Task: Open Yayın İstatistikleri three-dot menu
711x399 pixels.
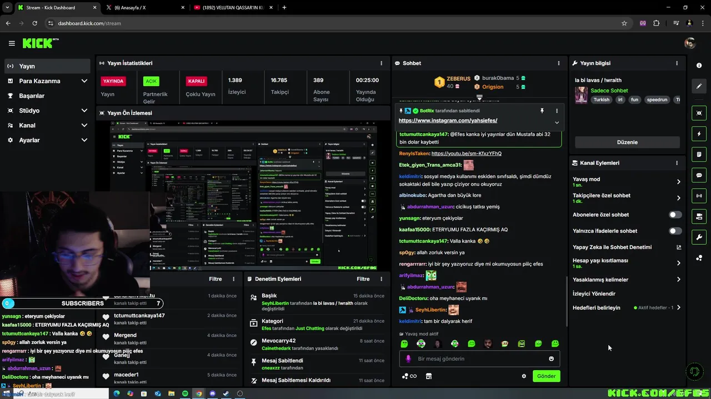Action: (381, 63)
